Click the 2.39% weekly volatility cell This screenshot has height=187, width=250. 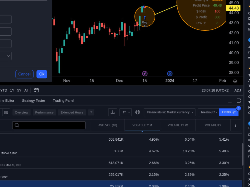pyautogui.click(x=190, y=175)
